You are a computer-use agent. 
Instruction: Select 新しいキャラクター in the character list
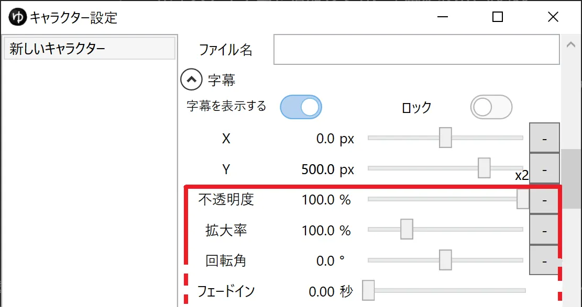click(90, 48)
